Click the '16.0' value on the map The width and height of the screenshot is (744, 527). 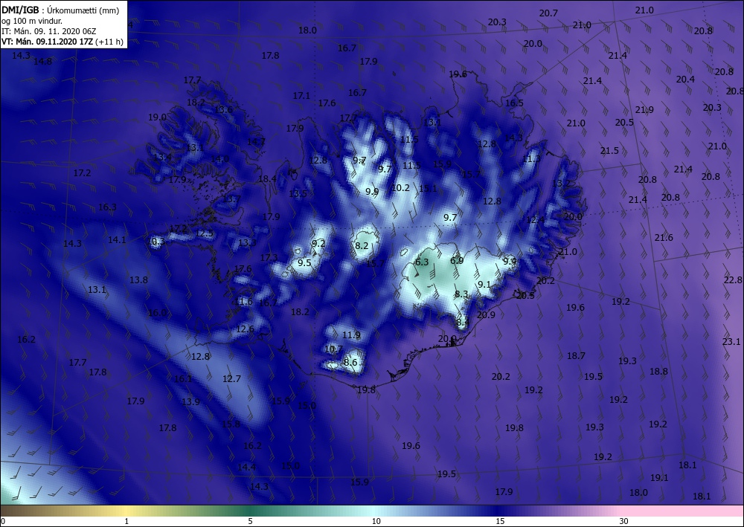tap(157, 313)
